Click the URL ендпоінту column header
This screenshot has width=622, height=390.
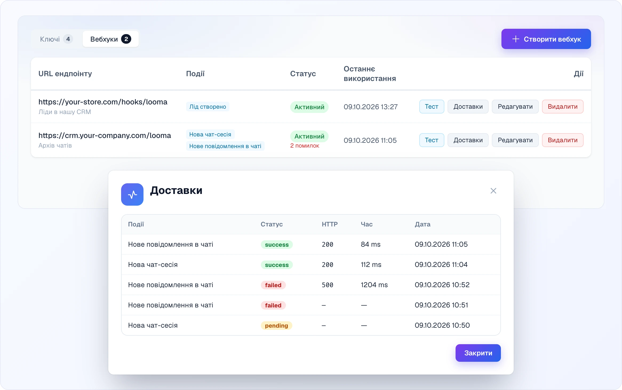[x=65, y=74]
